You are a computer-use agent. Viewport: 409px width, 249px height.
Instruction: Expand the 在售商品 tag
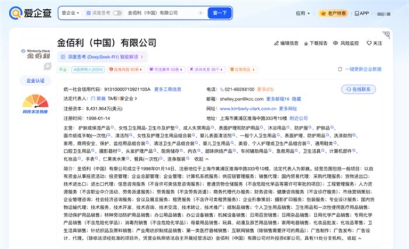[x=242, y=69]
